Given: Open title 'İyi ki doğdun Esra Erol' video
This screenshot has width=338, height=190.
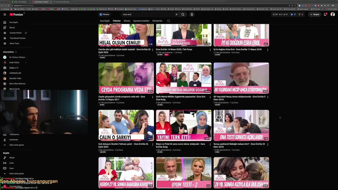Looking at the screenshot, I should pos(238,49).
